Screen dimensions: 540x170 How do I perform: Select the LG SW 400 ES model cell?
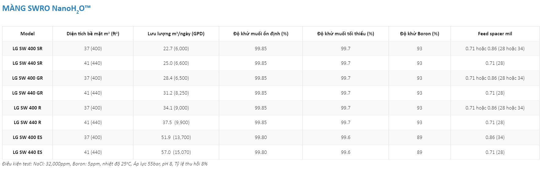coord(27,137)
